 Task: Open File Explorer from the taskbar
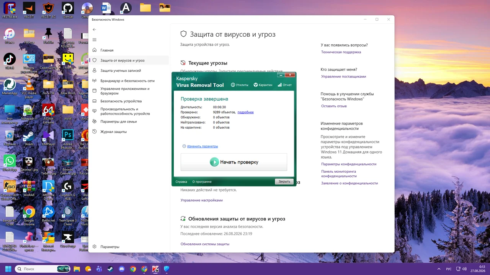[x=77, y=269]
